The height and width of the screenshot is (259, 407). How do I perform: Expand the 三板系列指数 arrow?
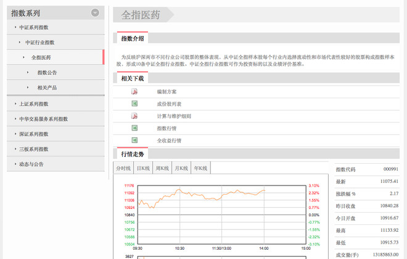15,149
